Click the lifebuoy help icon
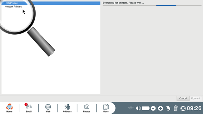Screen dimensions: 203x114 point(183,108)
